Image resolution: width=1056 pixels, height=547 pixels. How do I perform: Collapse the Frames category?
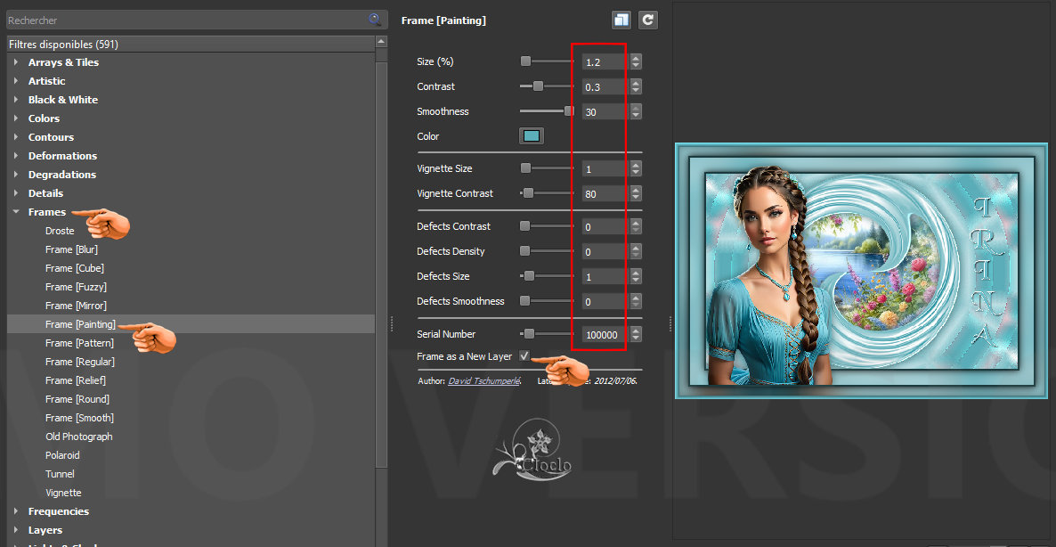(x=16, y=211)
